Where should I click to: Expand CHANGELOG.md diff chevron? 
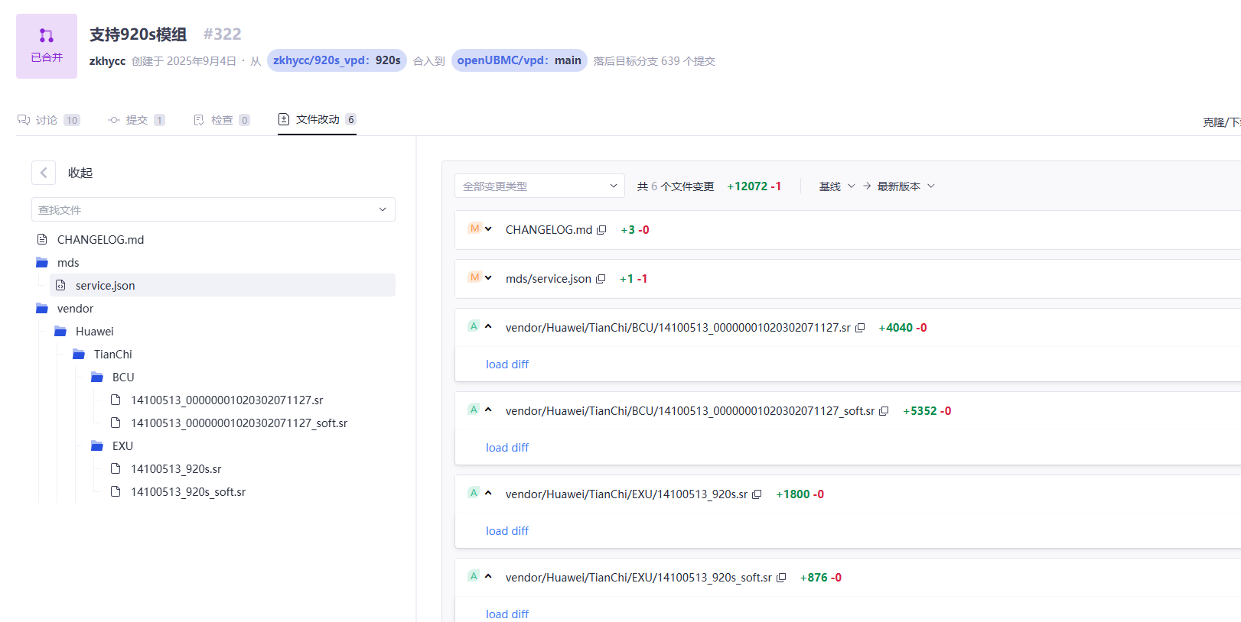(x=488, y=229)
